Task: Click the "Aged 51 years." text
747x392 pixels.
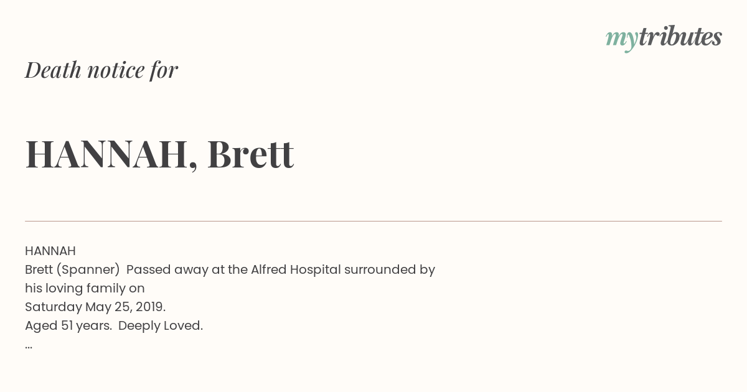Action: pyautogui.click(x=68, y=326)
